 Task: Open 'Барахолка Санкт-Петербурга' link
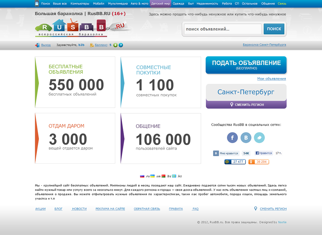pyautogui.click(x=264, y=44)
